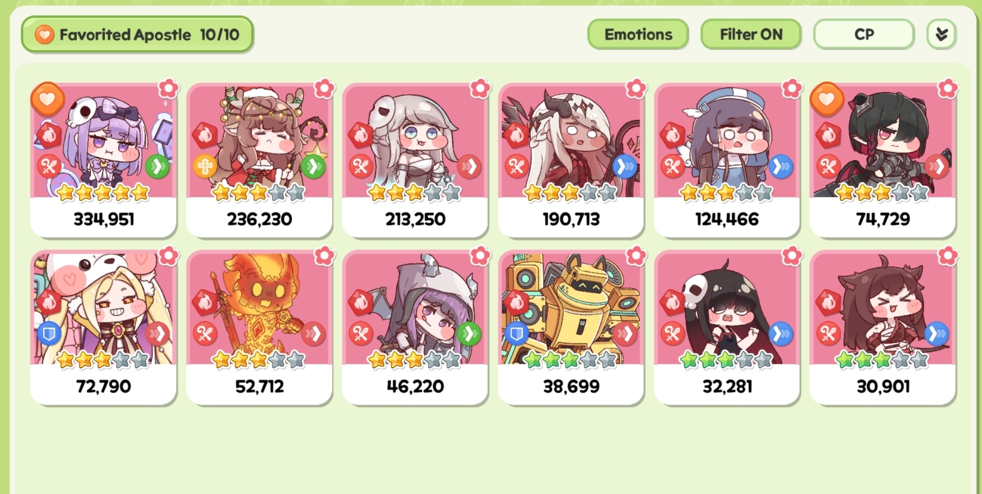Select the hooded apostle with 46,220 CP
Screen dimensions: 982x494
415,328
